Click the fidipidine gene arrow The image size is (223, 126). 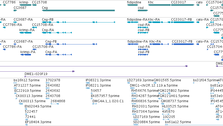pyautogui.click(x=132, y=5)
